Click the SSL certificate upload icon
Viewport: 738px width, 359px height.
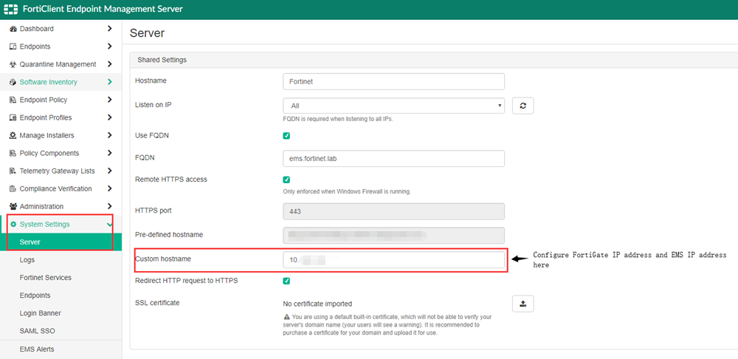[523, 304]
